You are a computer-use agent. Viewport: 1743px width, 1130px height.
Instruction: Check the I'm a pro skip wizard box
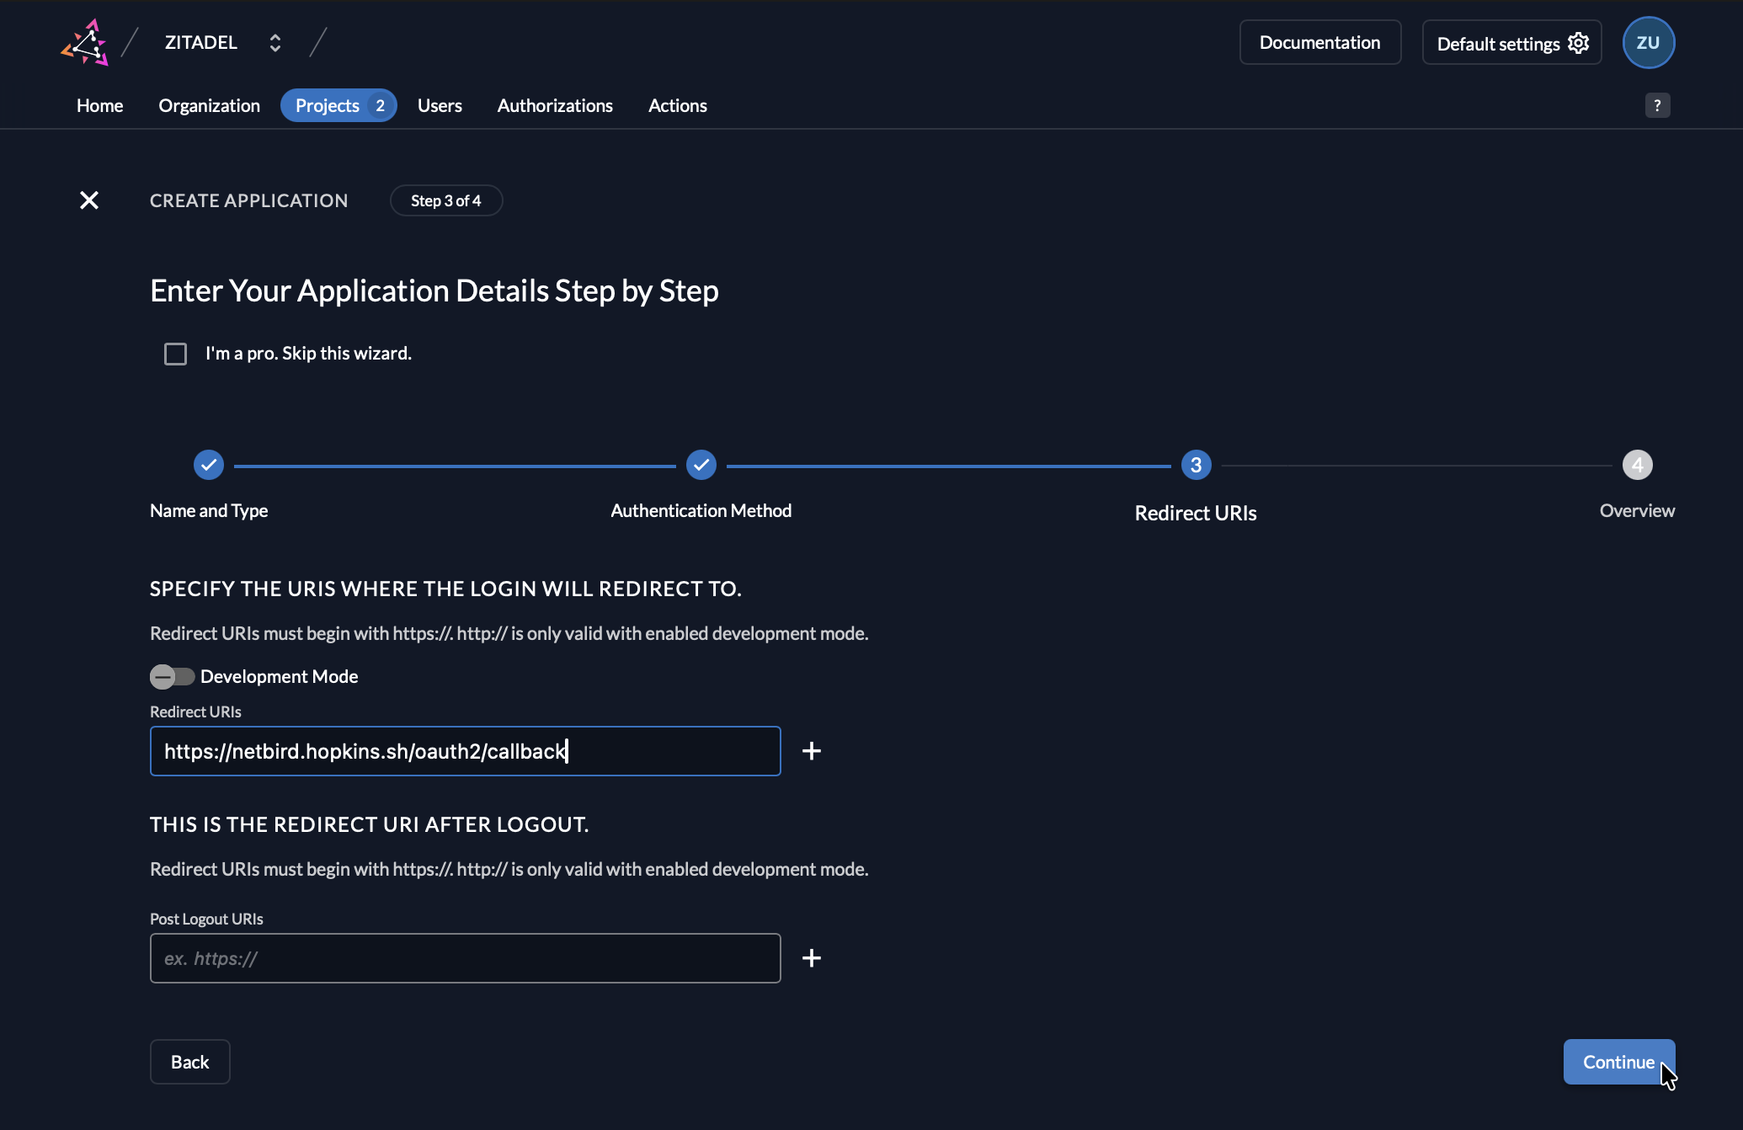[175, 354]
